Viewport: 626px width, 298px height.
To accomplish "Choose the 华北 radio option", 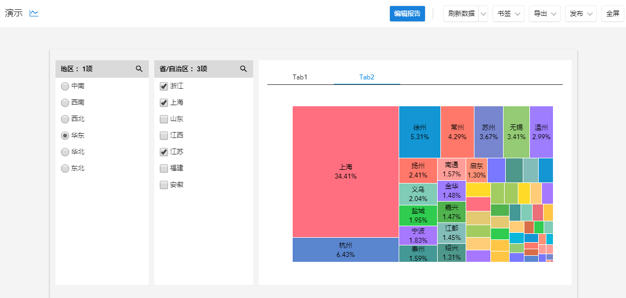I will point(65,152).
